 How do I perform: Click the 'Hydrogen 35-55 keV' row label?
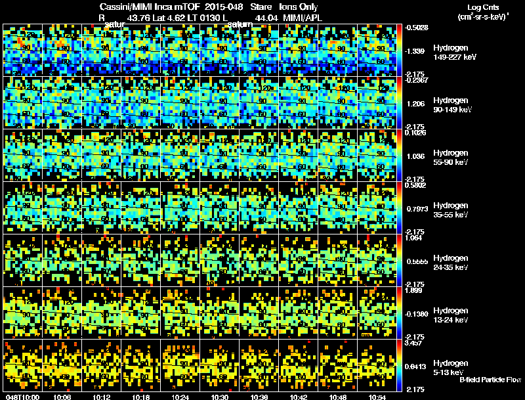(x=451, y=210)
